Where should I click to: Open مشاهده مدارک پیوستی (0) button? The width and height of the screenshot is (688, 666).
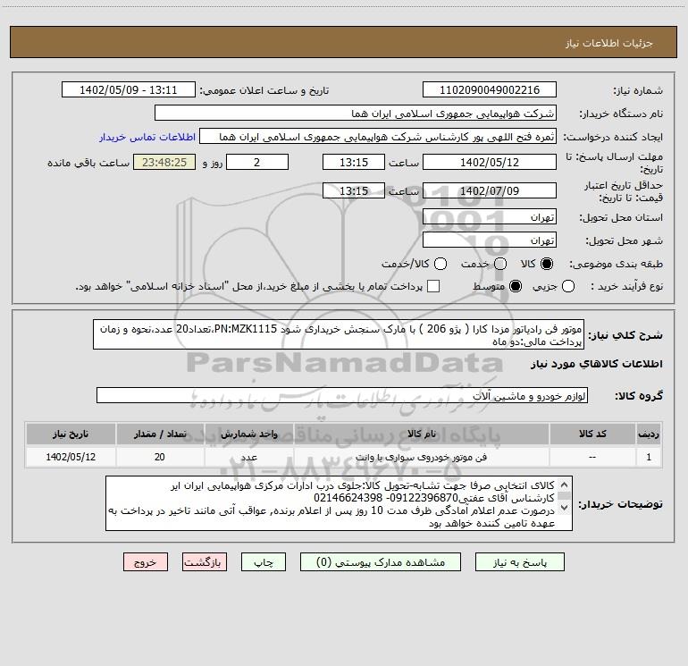[381, 562]
